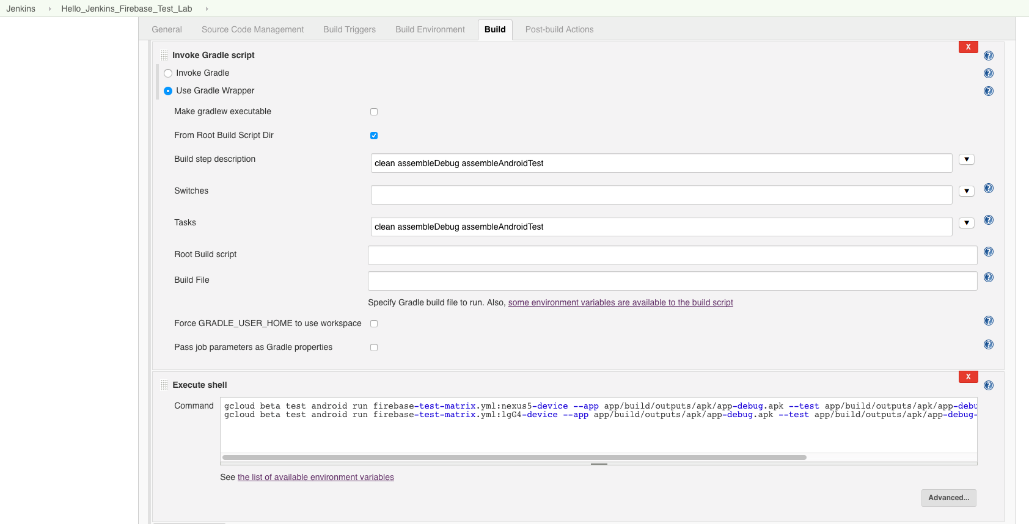Click the 'Make gradlew executable' label
The height and width of the screenshot is (524, 1029).
coord(222,111)
